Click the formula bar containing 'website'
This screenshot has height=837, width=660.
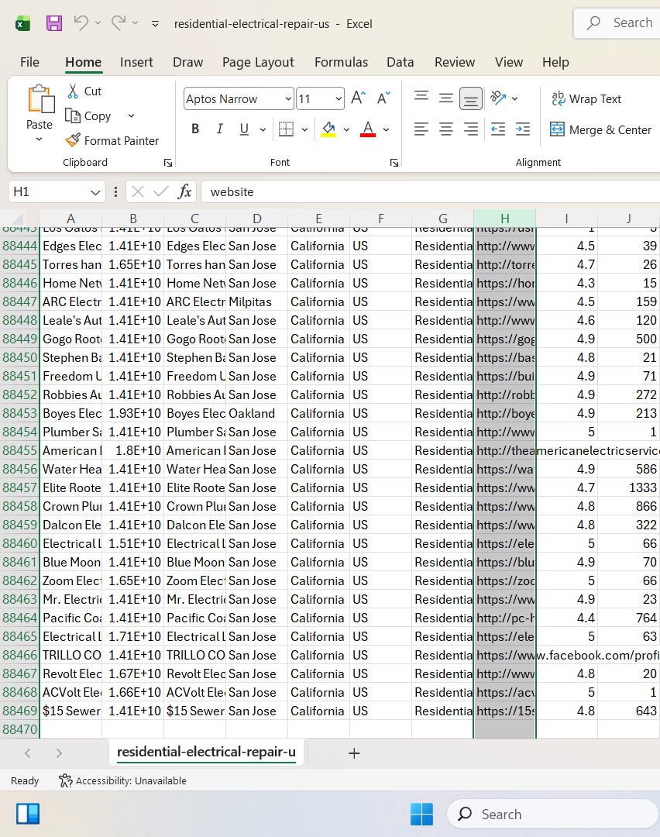click(x=430, y=191)
